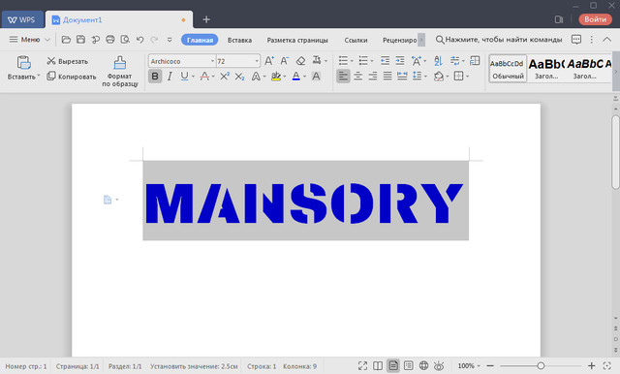The width and height of the screenshot is (620, 374).
Task: Open line spacing dropdown
Action: pos(425,77)
